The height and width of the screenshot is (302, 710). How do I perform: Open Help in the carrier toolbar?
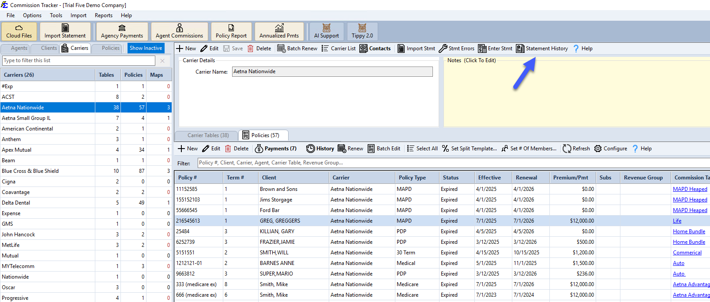click(x=582, y=48)
